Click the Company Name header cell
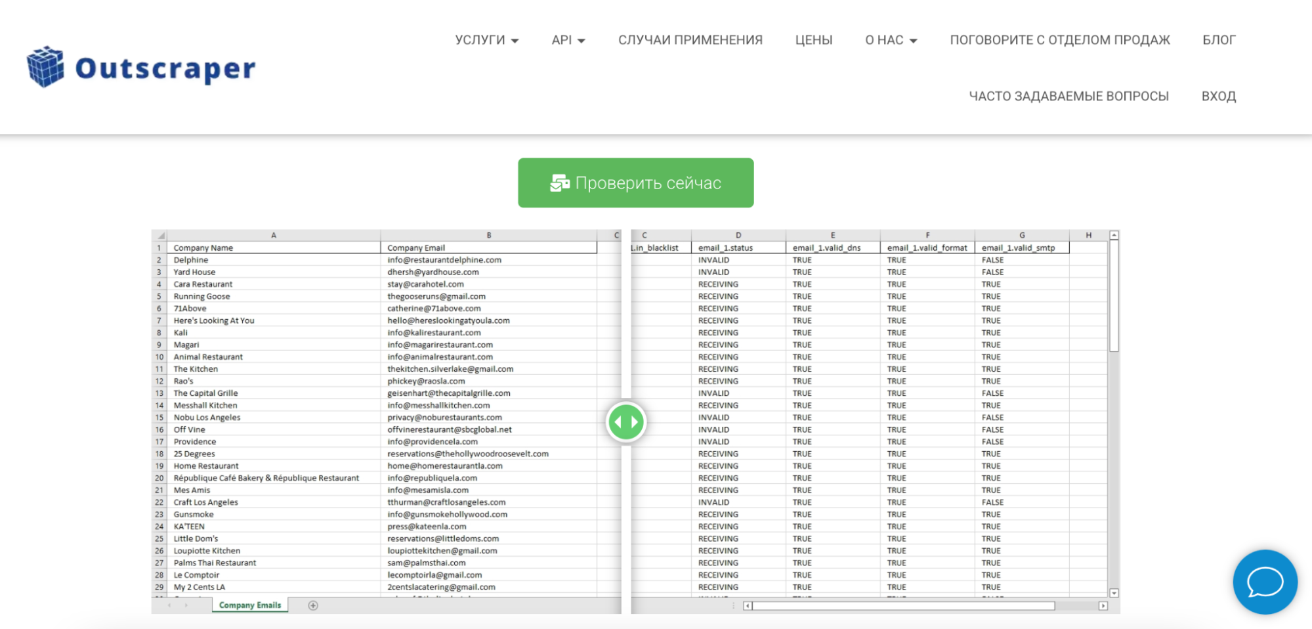This screenshot has width=1312, height=629. [274, 248]
